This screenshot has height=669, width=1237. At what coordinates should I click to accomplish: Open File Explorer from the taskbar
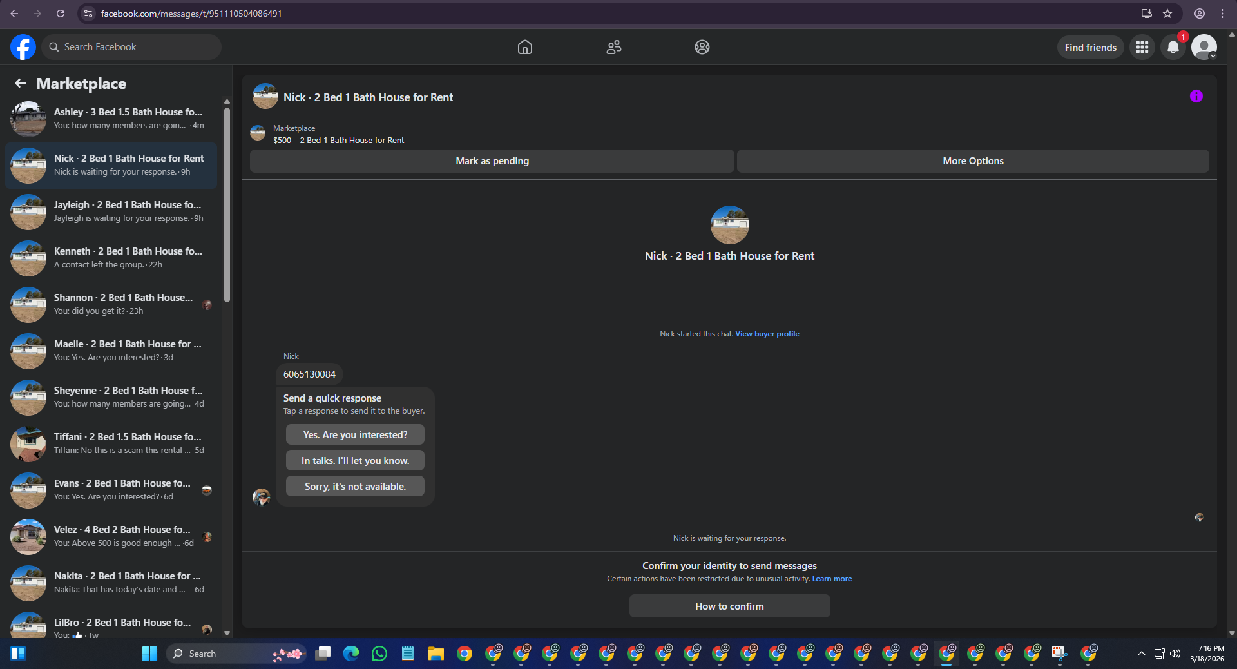coord(436,654)
